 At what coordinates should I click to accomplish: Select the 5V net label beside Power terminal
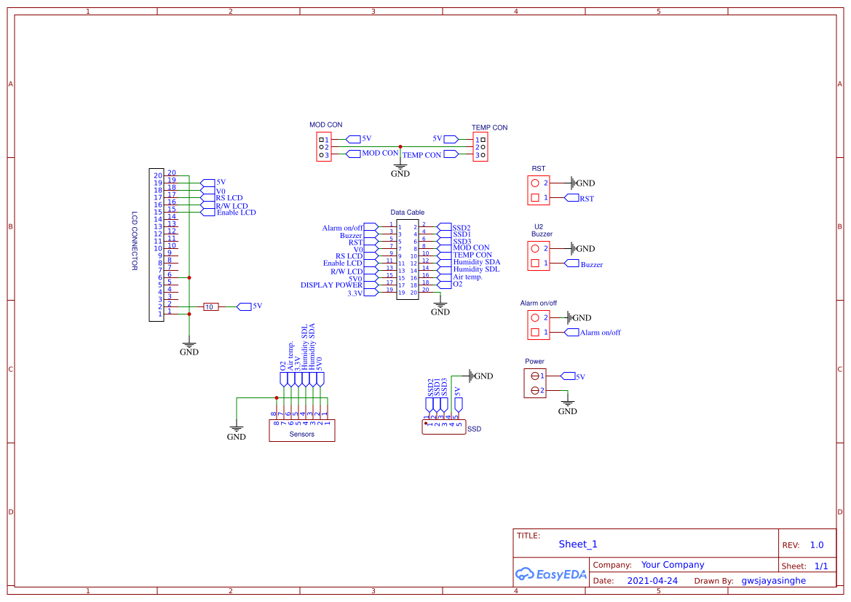pyautogui.click(x=580, y=377)
